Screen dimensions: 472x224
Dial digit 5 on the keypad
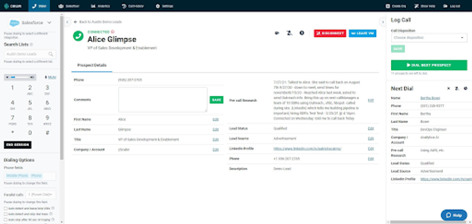pos(30,104)
